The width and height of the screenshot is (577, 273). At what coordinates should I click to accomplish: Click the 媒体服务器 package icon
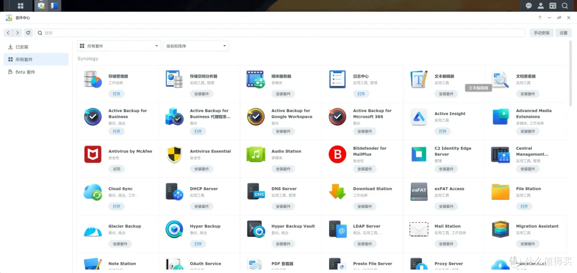256,79
